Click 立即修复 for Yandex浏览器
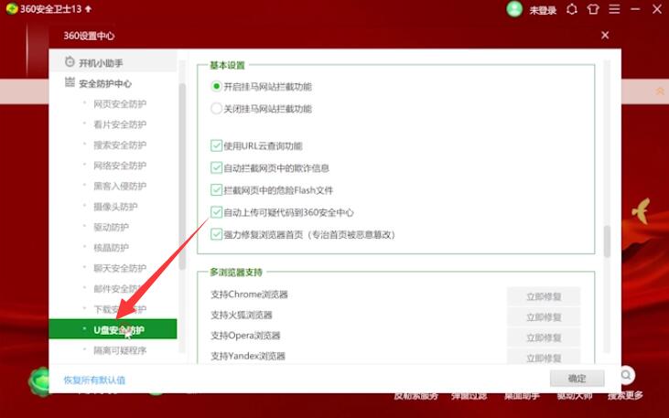This screenshot has height=418, width=669. click(x=544, y=357)
